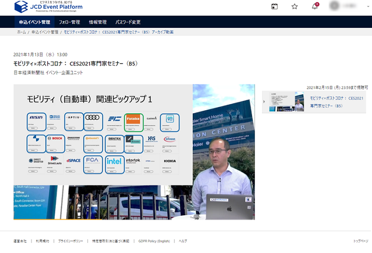Viewport: 372px width, 253px height.
Task: Click the blurred user profile avatar
Action: coord(334,6)
